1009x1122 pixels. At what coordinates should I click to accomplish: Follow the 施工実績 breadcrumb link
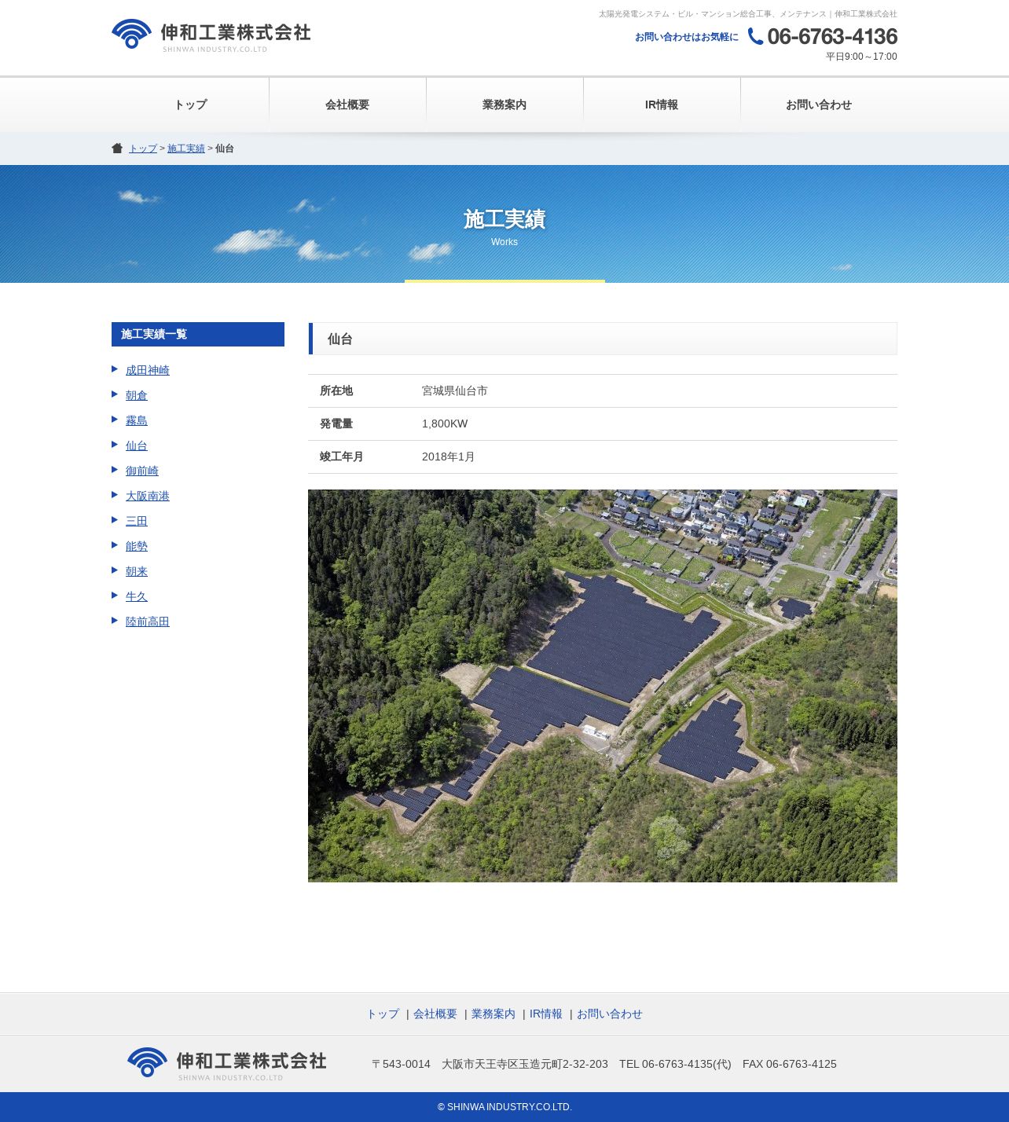(186, 148)
